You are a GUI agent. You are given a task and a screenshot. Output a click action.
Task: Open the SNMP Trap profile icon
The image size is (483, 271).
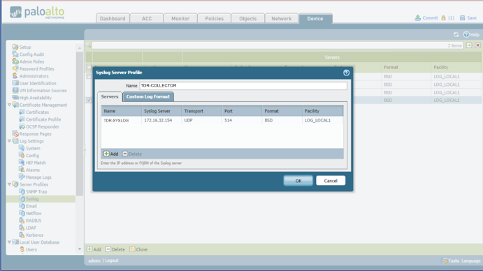pos(22,191)
